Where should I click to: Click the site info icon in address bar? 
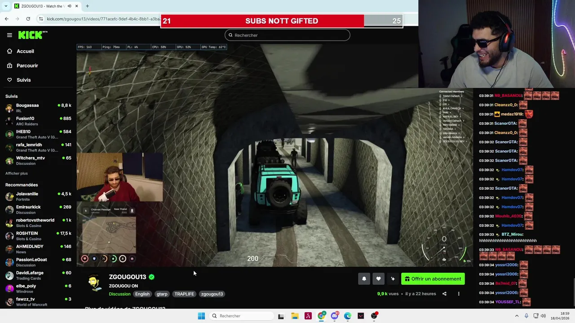click(x=41, y=19)
